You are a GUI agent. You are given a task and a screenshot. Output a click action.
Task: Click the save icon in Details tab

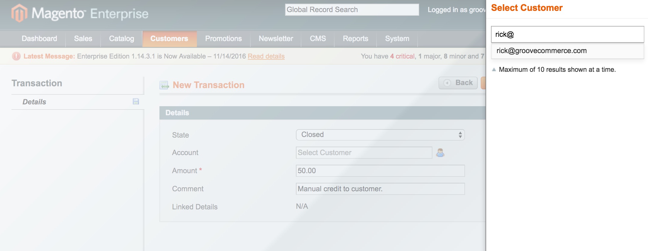(x=136, y=101)
